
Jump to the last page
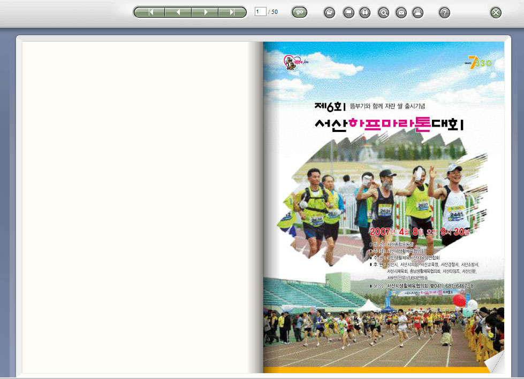pos(232,12)
